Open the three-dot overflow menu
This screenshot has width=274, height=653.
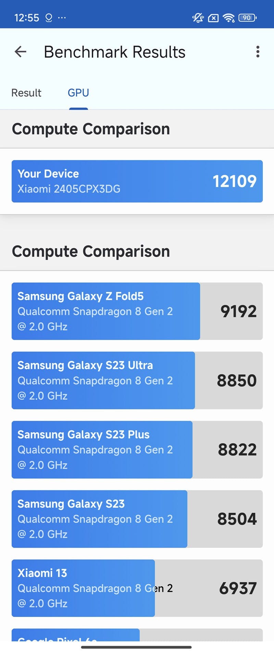tap(258, 52)
